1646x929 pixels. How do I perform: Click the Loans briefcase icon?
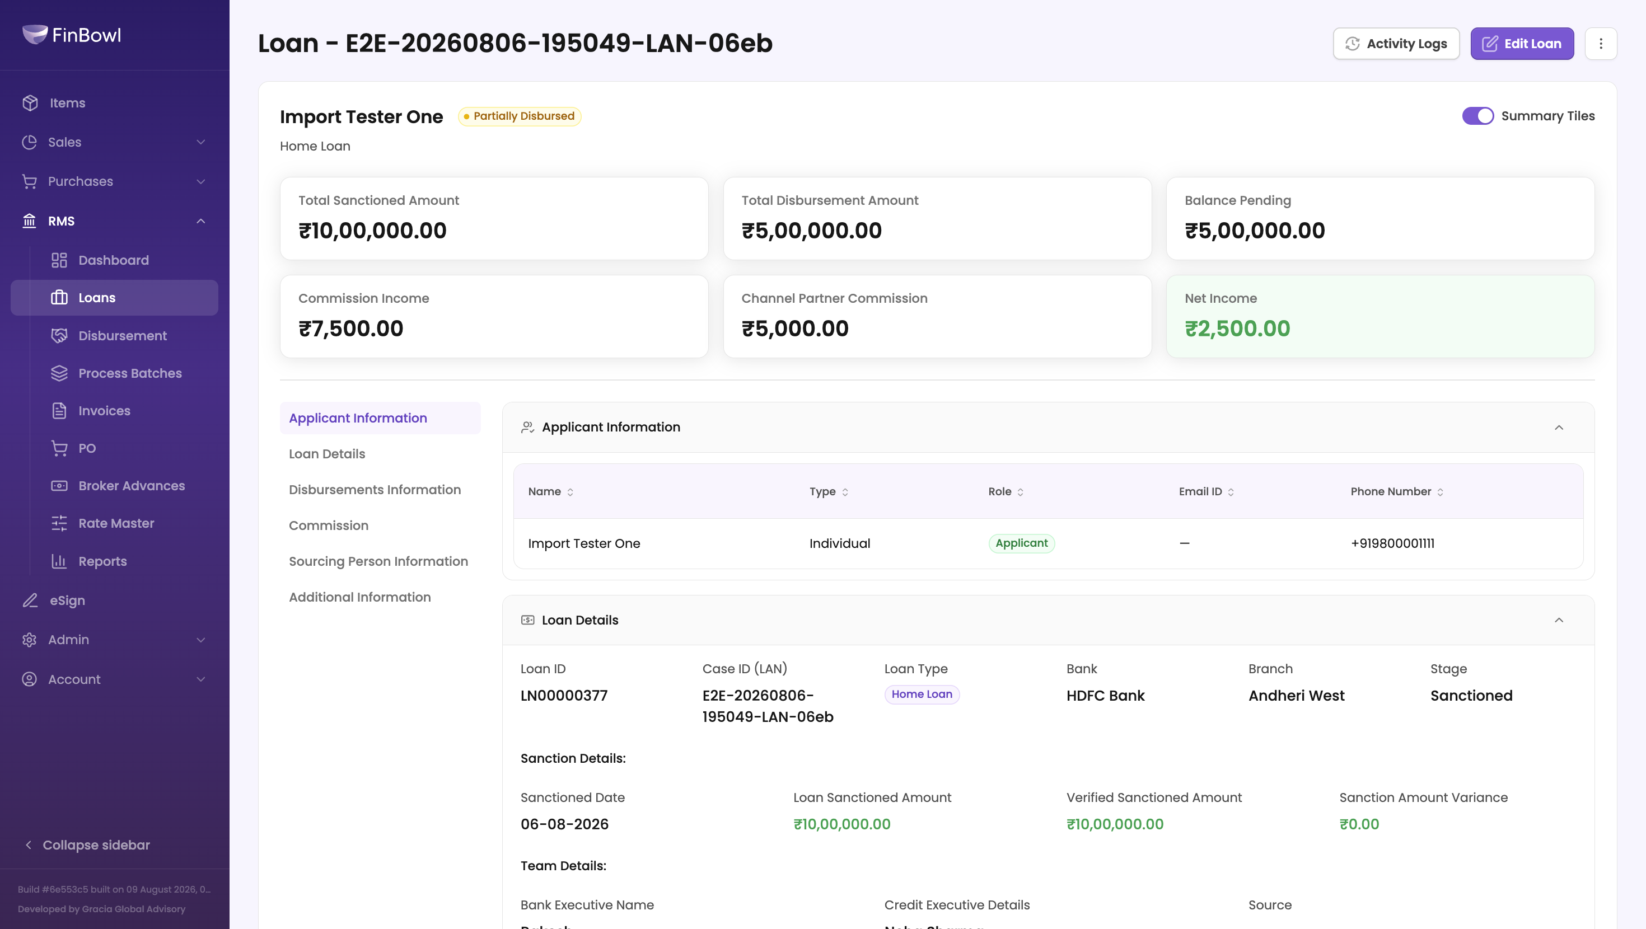click(59, 298)
